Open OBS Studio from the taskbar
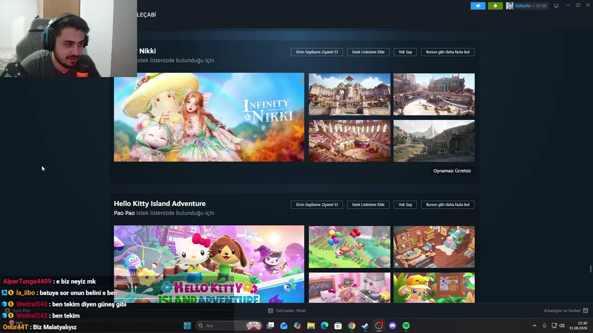The image size is (593, 333). 379,326
